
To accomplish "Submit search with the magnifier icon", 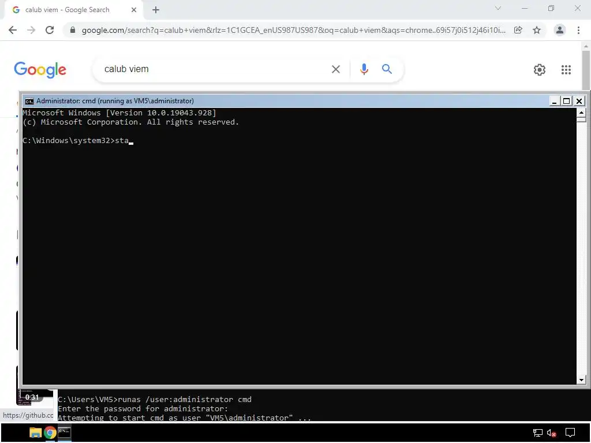I will (x=387, y=69).
